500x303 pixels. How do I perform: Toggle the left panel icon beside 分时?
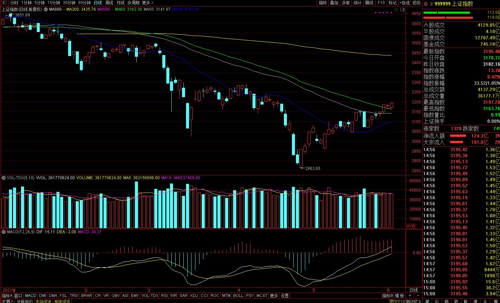5,3
